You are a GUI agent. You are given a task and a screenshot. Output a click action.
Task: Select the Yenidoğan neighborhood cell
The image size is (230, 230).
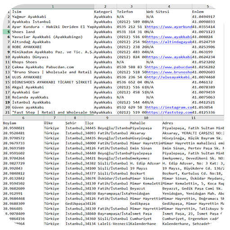point(146,194)
